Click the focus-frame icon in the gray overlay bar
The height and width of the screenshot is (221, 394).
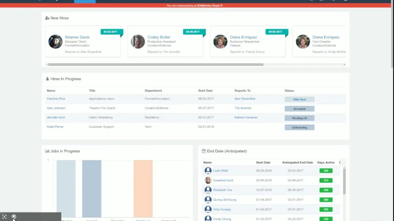tap(4, 217)
